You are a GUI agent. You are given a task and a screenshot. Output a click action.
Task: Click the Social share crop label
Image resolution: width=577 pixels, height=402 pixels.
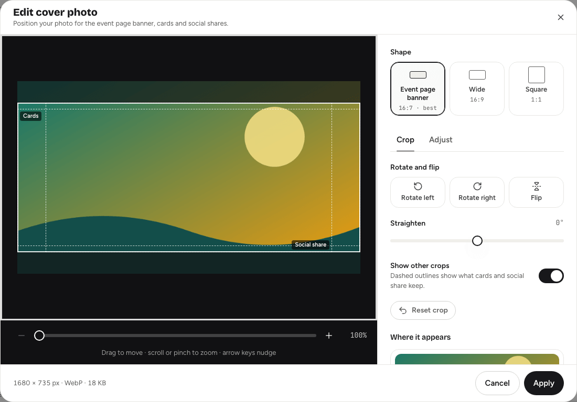pyautogui.click(x=311, y=245)
